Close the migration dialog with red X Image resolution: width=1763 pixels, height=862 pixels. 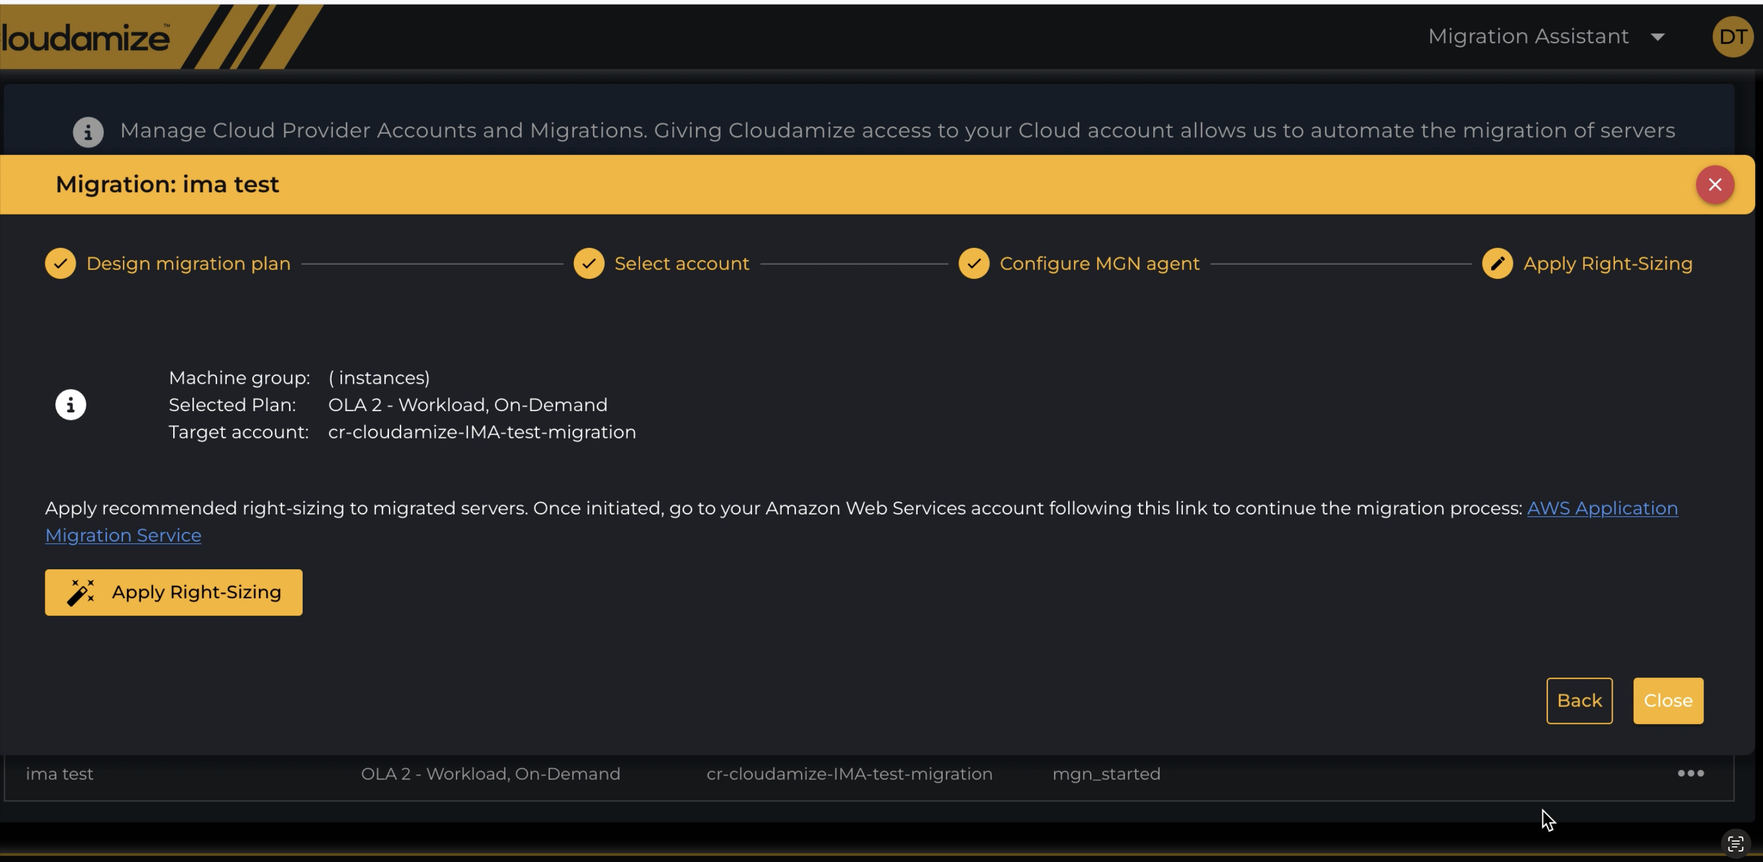point(1715,184)
